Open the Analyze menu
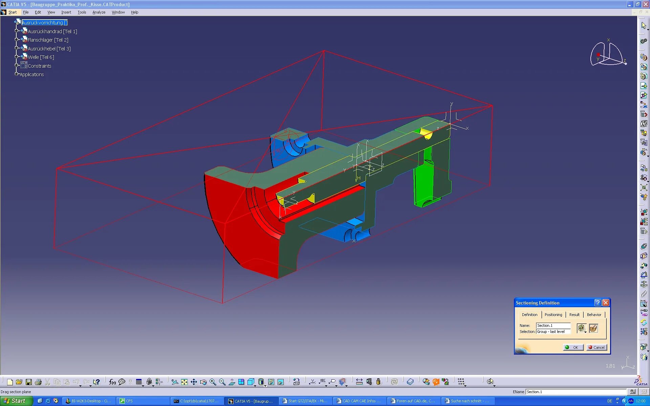 pyautogui.click(x=99, y=12)
